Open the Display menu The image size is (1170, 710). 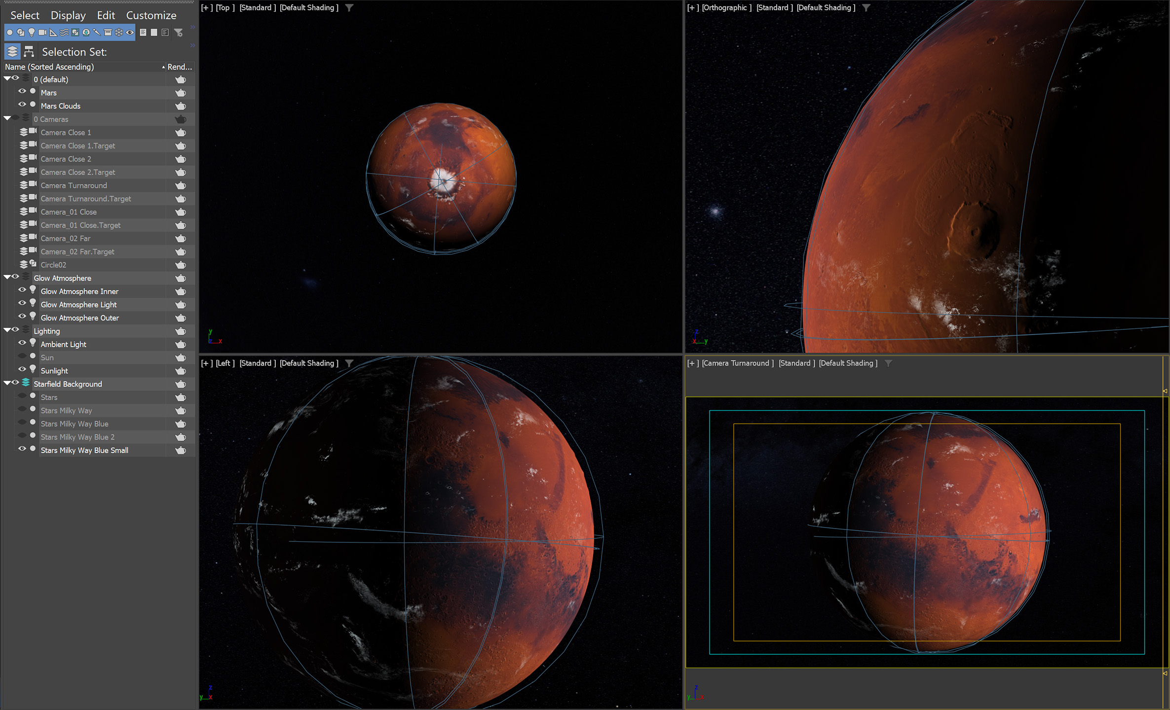point(68,15)
